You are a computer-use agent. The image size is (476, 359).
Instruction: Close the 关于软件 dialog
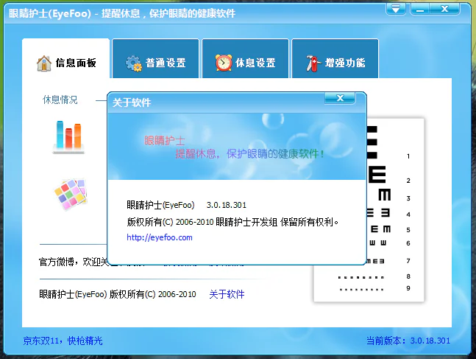tap(340, 98)
